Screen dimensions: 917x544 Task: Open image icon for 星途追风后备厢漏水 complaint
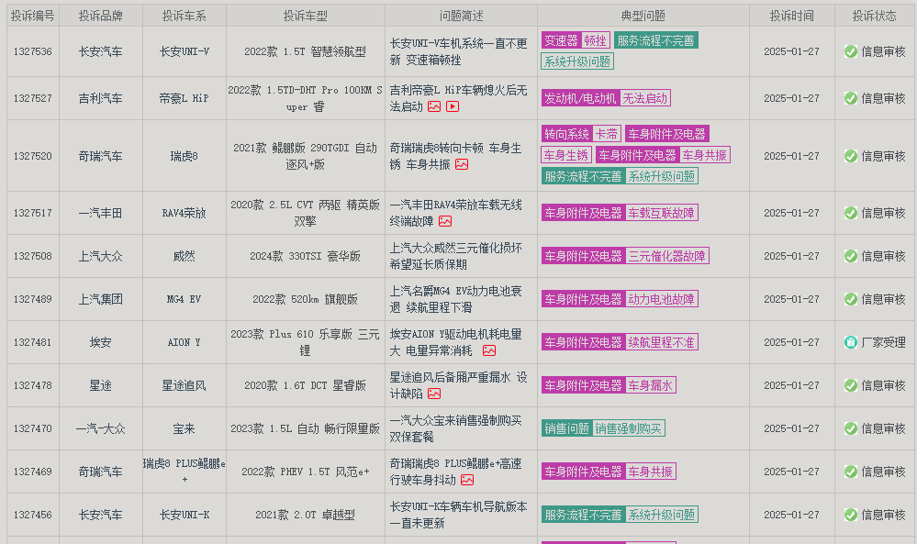pos(434,394)
